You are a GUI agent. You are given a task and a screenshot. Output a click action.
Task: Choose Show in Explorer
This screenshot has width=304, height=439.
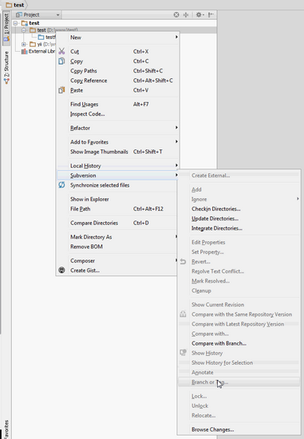coord(89,199)
